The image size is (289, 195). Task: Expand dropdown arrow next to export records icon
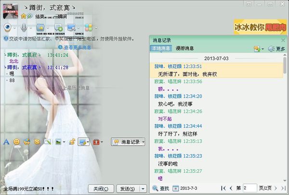coord(263,49)
